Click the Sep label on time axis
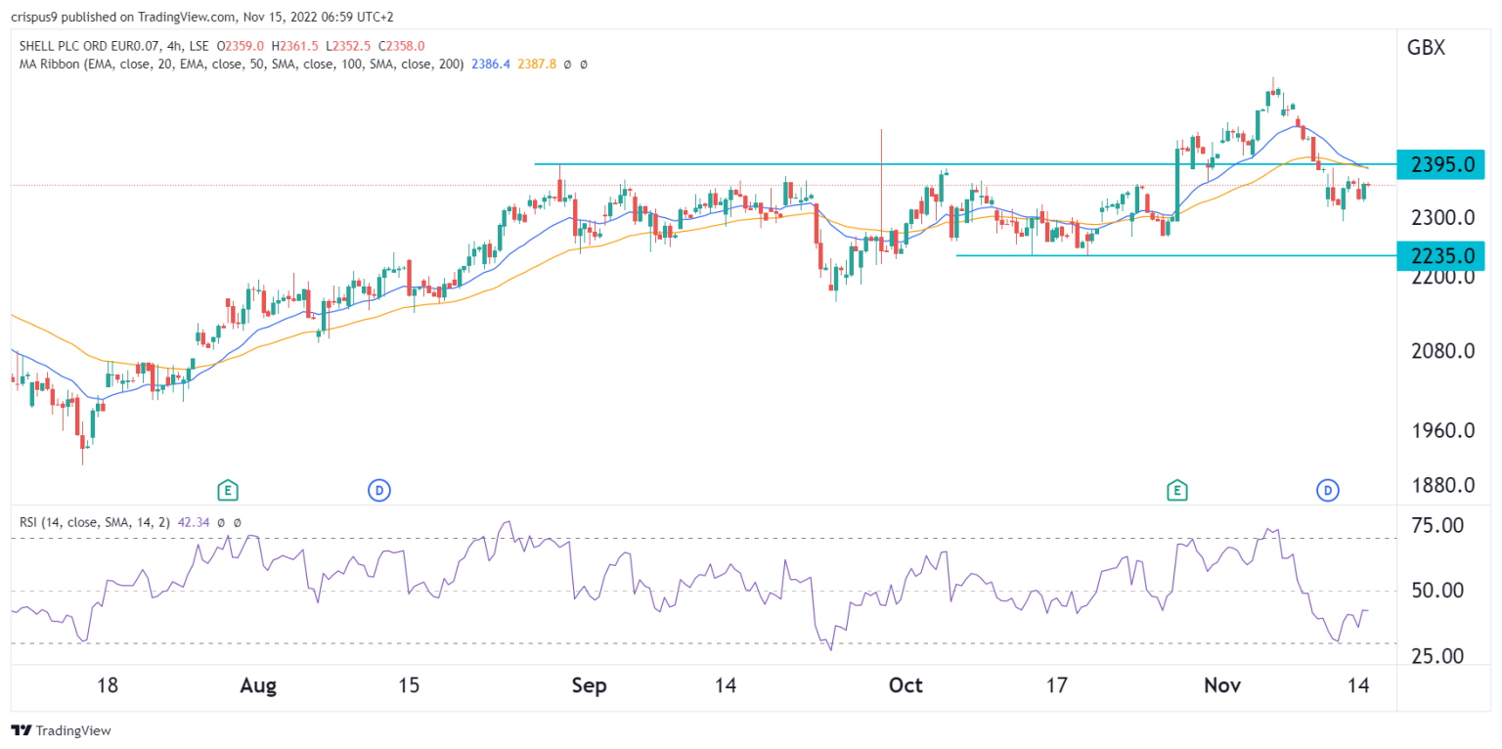The width and height of the screenshot is (1502, 749). click(x=591, y=686)
